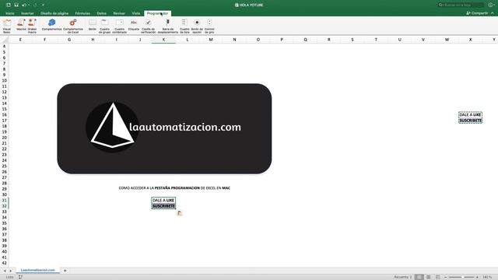Click the zoom percentage value

487,277
